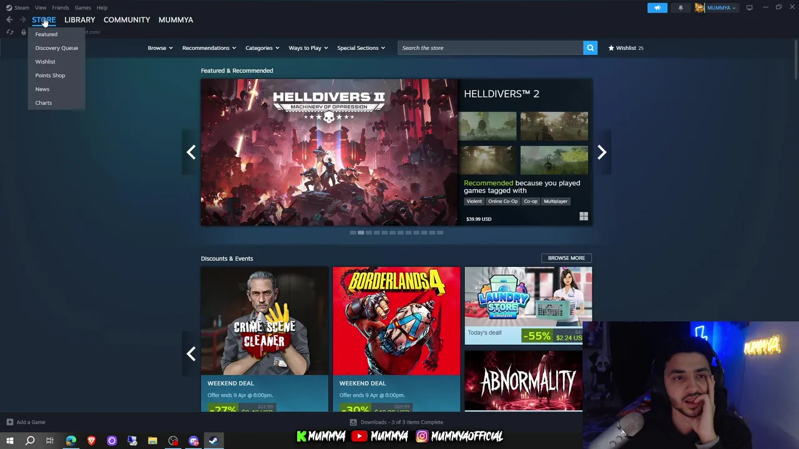
Task: Click the Wishlist star icon
Action: [611, 48]
